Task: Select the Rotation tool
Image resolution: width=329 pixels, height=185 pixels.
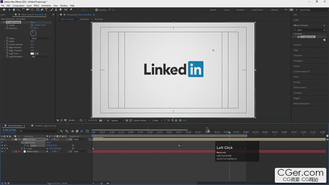Action: point(24,10)
